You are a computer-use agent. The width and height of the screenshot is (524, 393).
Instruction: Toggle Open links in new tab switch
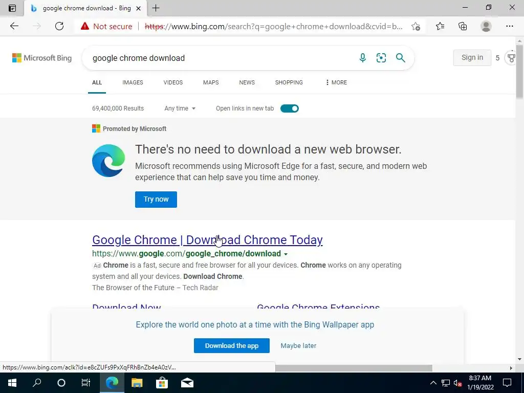click(x=290, y=108)
